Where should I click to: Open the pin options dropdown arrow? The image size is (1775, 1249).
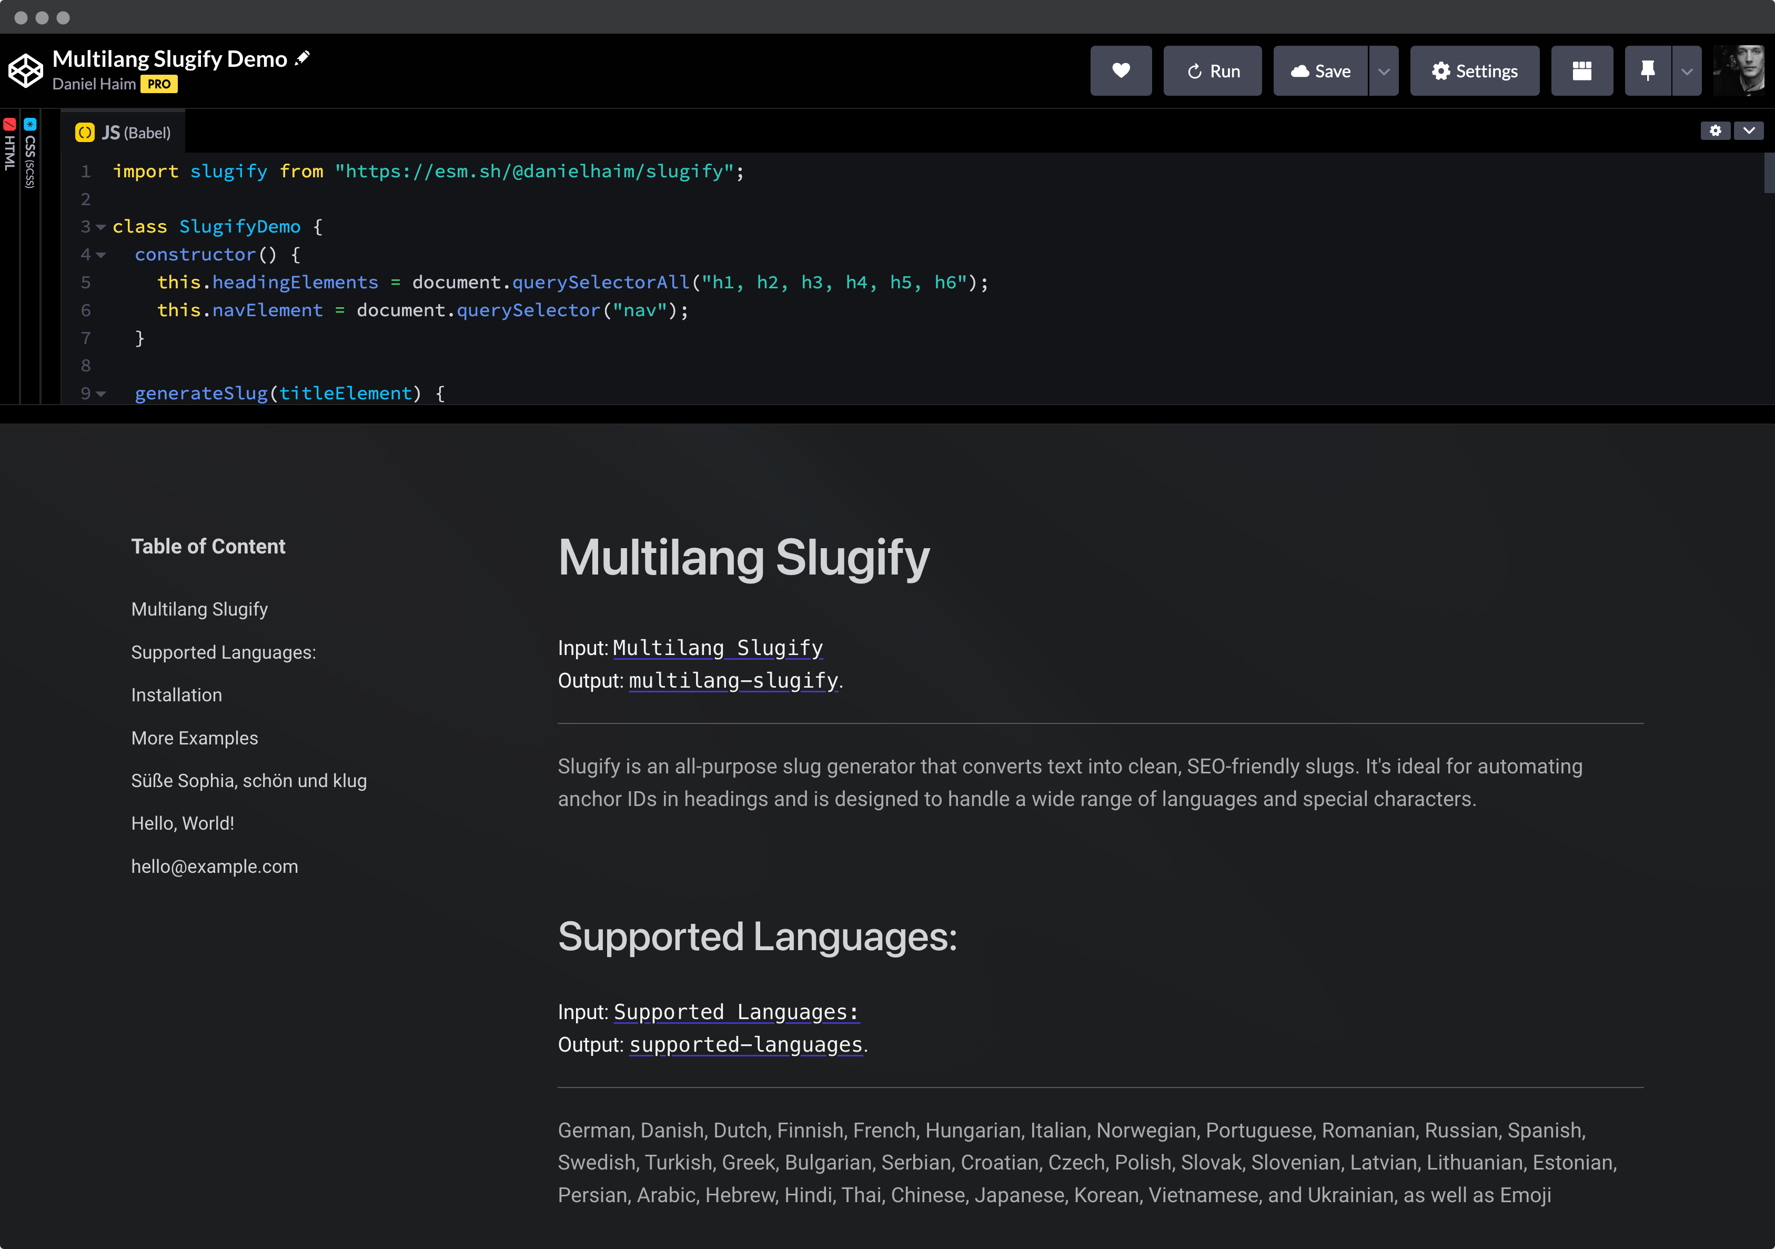(1687, 70)
